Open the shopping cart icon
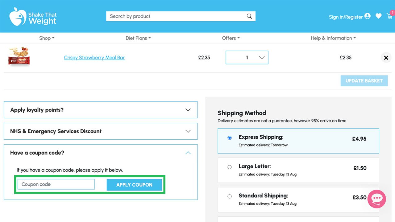 (390, 15)
